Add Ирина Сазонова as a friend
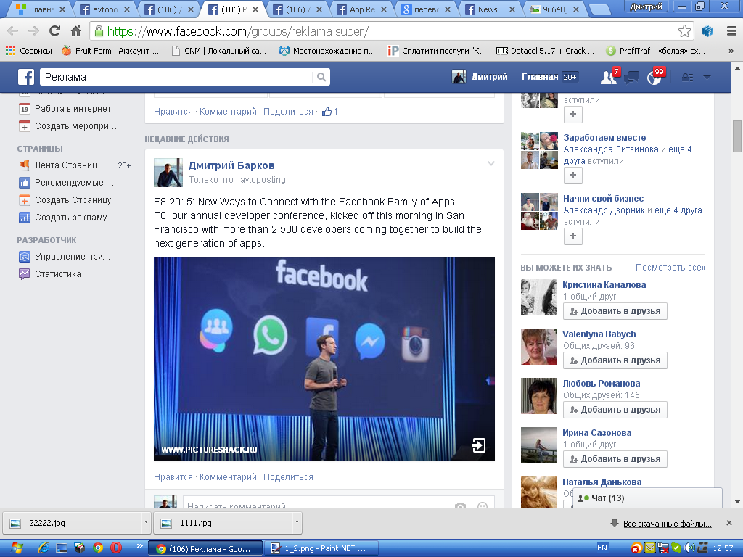 click(615, 459)
